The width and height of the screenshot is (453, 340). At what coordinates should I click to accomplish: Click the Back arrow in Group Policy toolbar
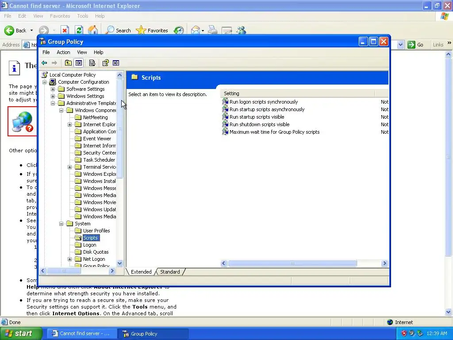[x=44, y=63]
